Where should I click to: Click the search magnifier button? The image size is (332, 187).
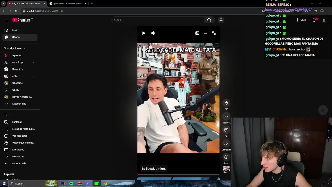click(x=209, y=20)
